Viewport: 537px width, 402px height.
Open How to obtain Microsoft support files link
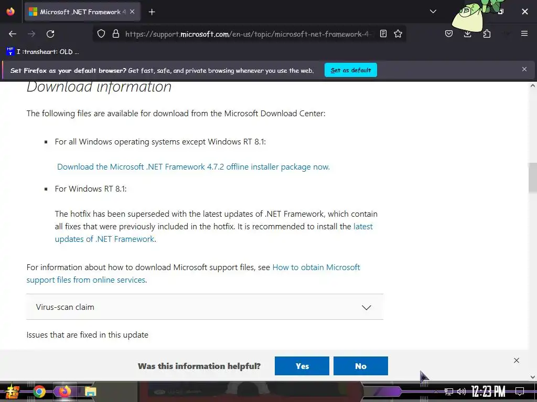click(193, 273)
